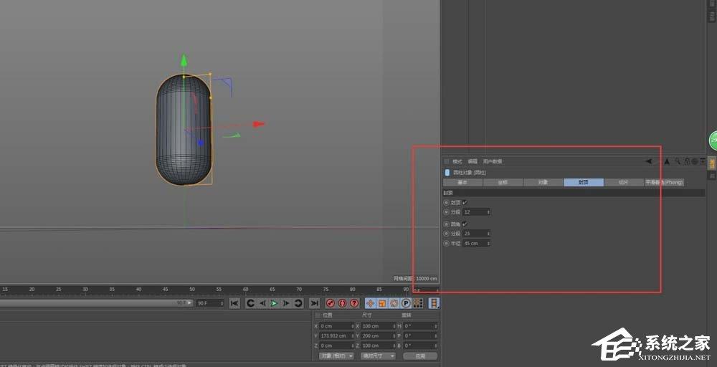Step back one frame

pyautogui.click(x=262, y=303)
